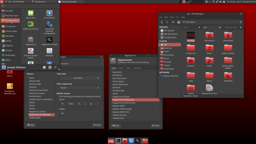Click the menu arrow button in Active button layout
The image size is (256, 144).
62,104
